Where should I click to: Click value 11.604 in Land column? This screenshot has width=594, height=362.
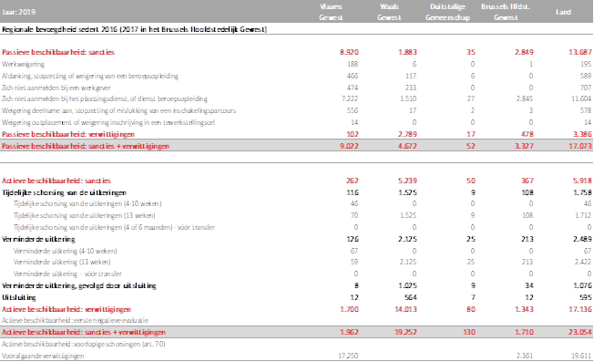click(x=581, y=98)
